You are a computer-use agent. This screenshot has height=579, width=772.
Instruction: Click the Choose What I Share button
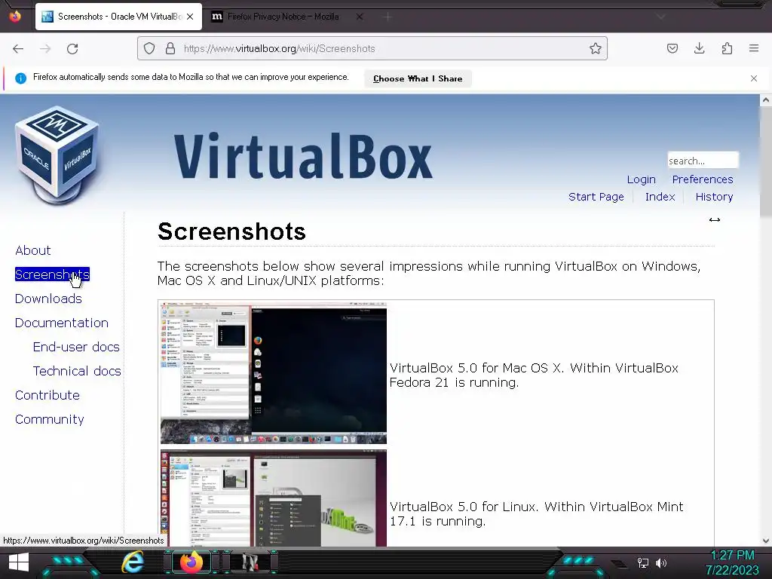pos(418,78)
